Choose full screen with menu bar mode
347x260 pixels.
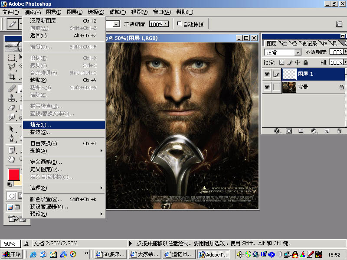click(x=17, y=207)
